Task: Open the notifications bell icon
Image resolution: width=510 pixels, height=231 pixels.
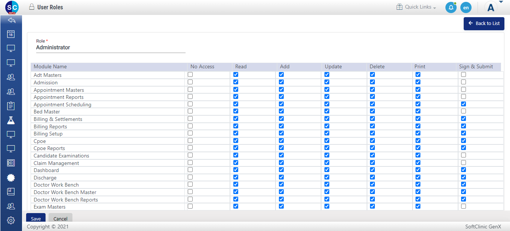Action: (x=451, y=7)
